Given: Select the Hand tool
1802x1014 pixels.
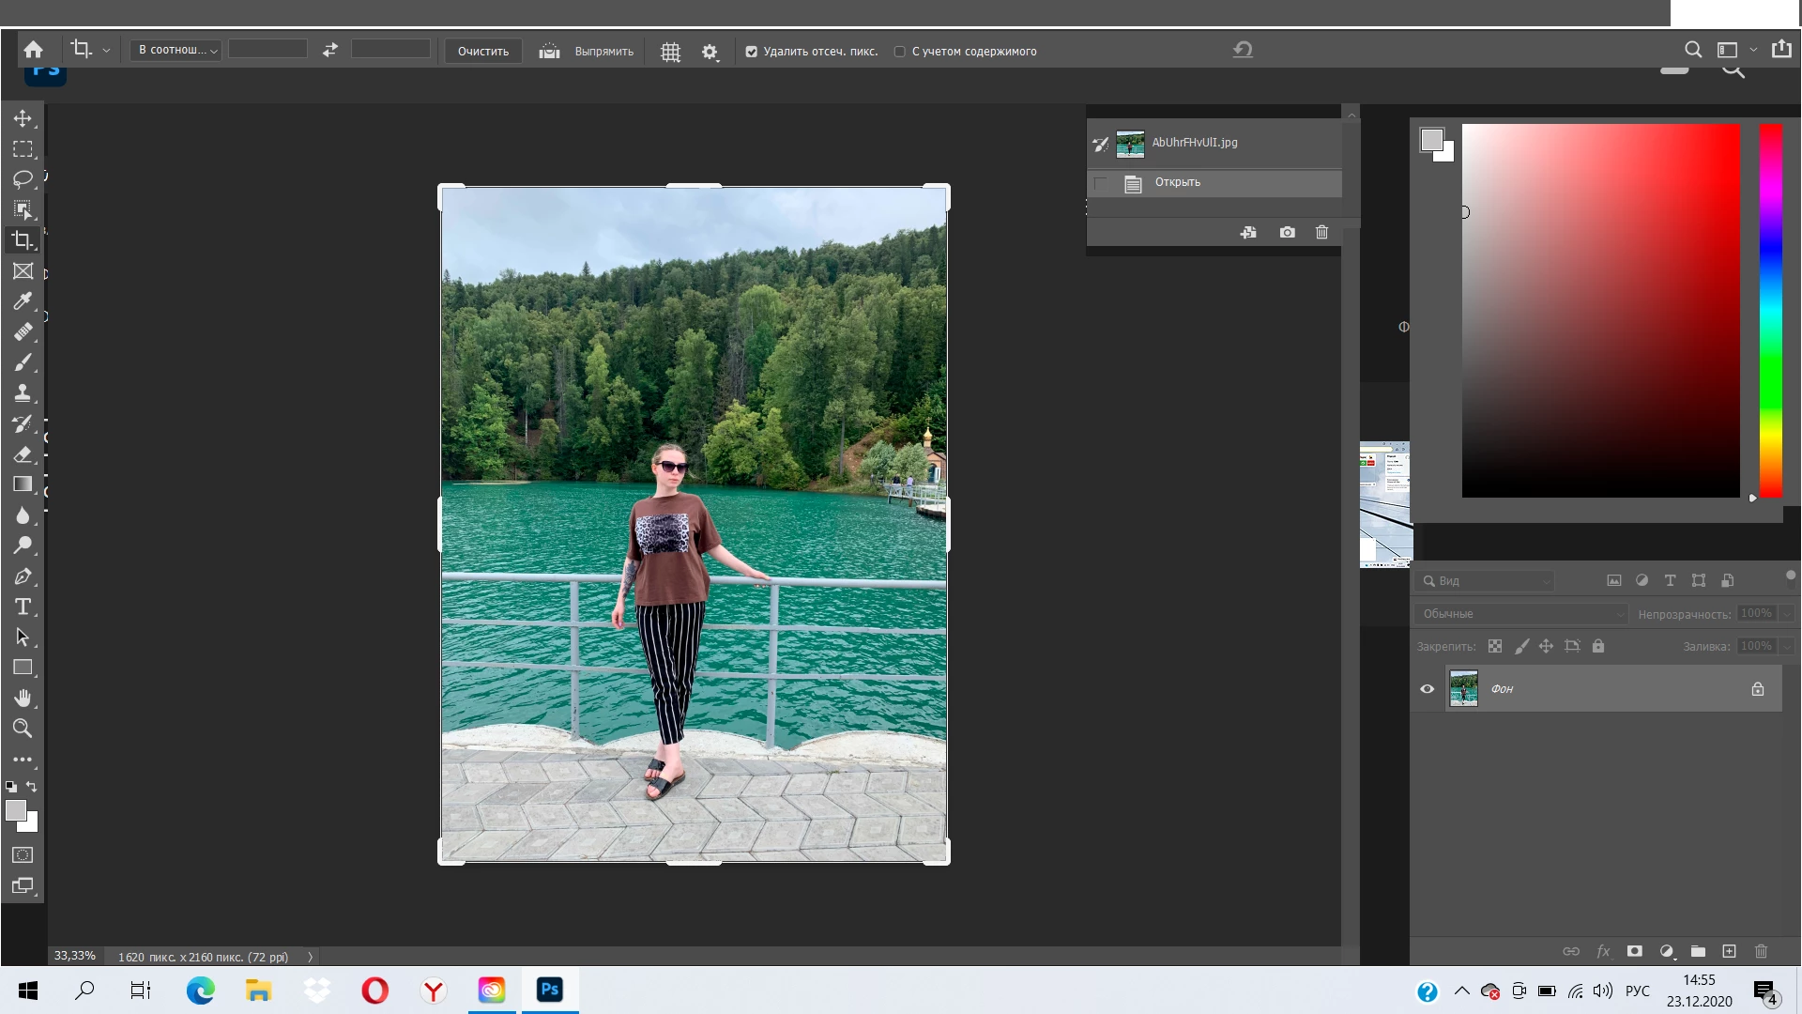Looking at the screenshot, I should 23,698.
